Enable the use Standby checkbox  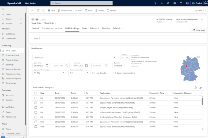(94, 73)
